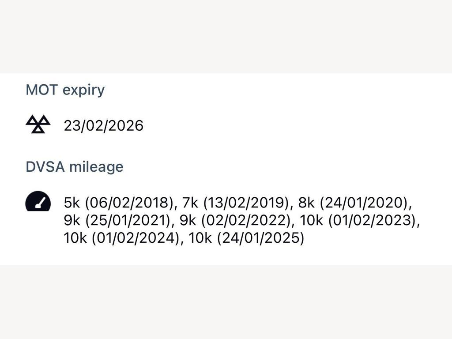Click the DVSA word in heading
This screenshot has height=339, width=452.
click(45, 166)
